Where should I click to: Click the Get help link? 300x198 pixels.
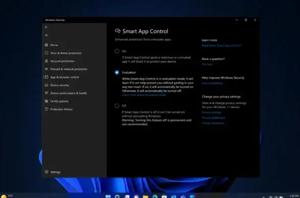click(207, 64)
